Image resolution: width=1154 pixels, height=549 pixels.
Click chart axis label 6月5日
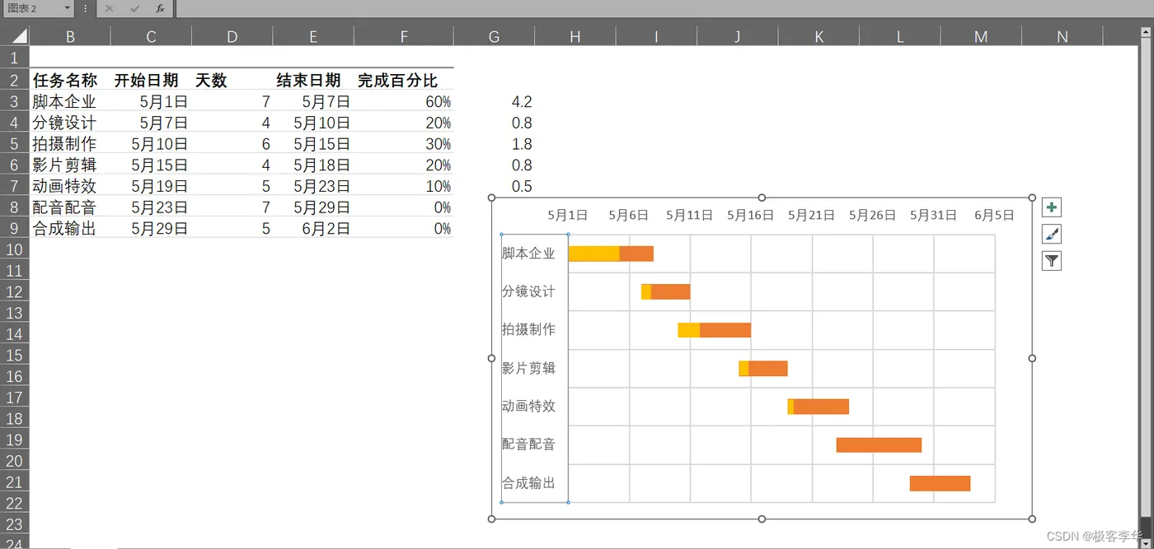tap(994, 215)
